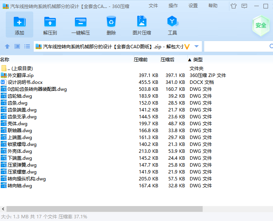Select the row 齿条支承.dwg
This screenshot has height=221, width=273.
(136, 116)
